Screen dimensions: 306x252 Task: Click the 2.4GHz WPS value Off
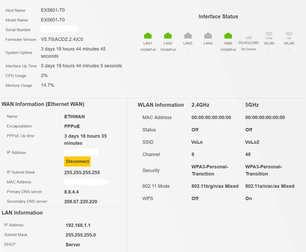pyautogui.click(x=195, y=199)
